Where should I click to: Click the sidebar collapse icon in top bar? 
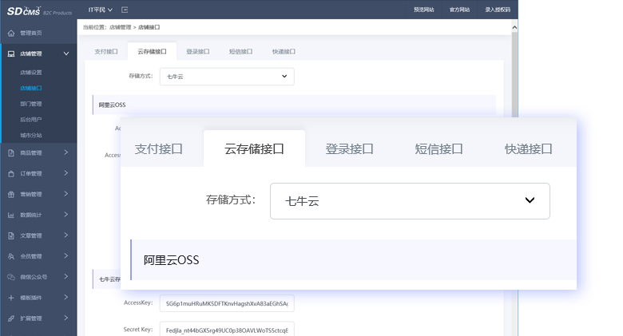(124, 9)
